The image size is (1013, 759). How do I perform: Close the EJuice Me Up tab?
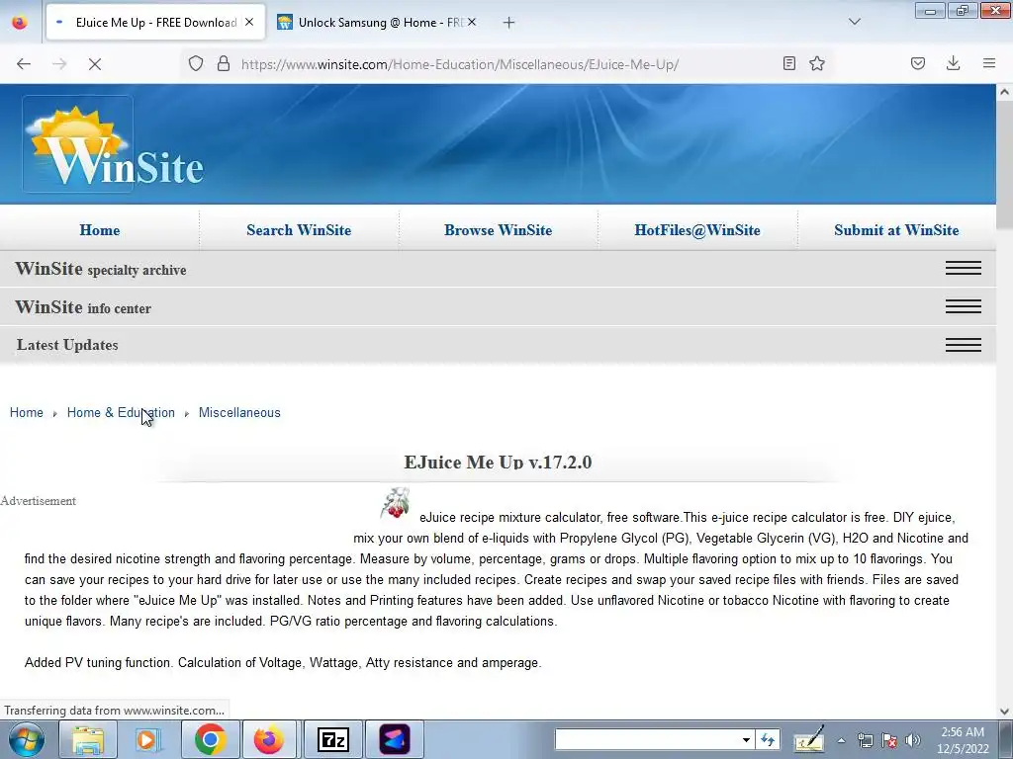click(x=249, y=22)
